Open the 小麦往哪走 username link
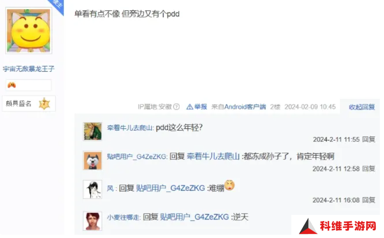 tap(123, 217)
